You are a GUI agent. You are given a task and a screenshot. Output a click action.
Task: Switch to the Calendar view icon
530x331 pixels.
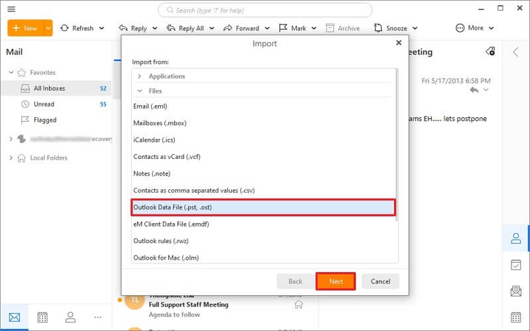tap(42, 318)
